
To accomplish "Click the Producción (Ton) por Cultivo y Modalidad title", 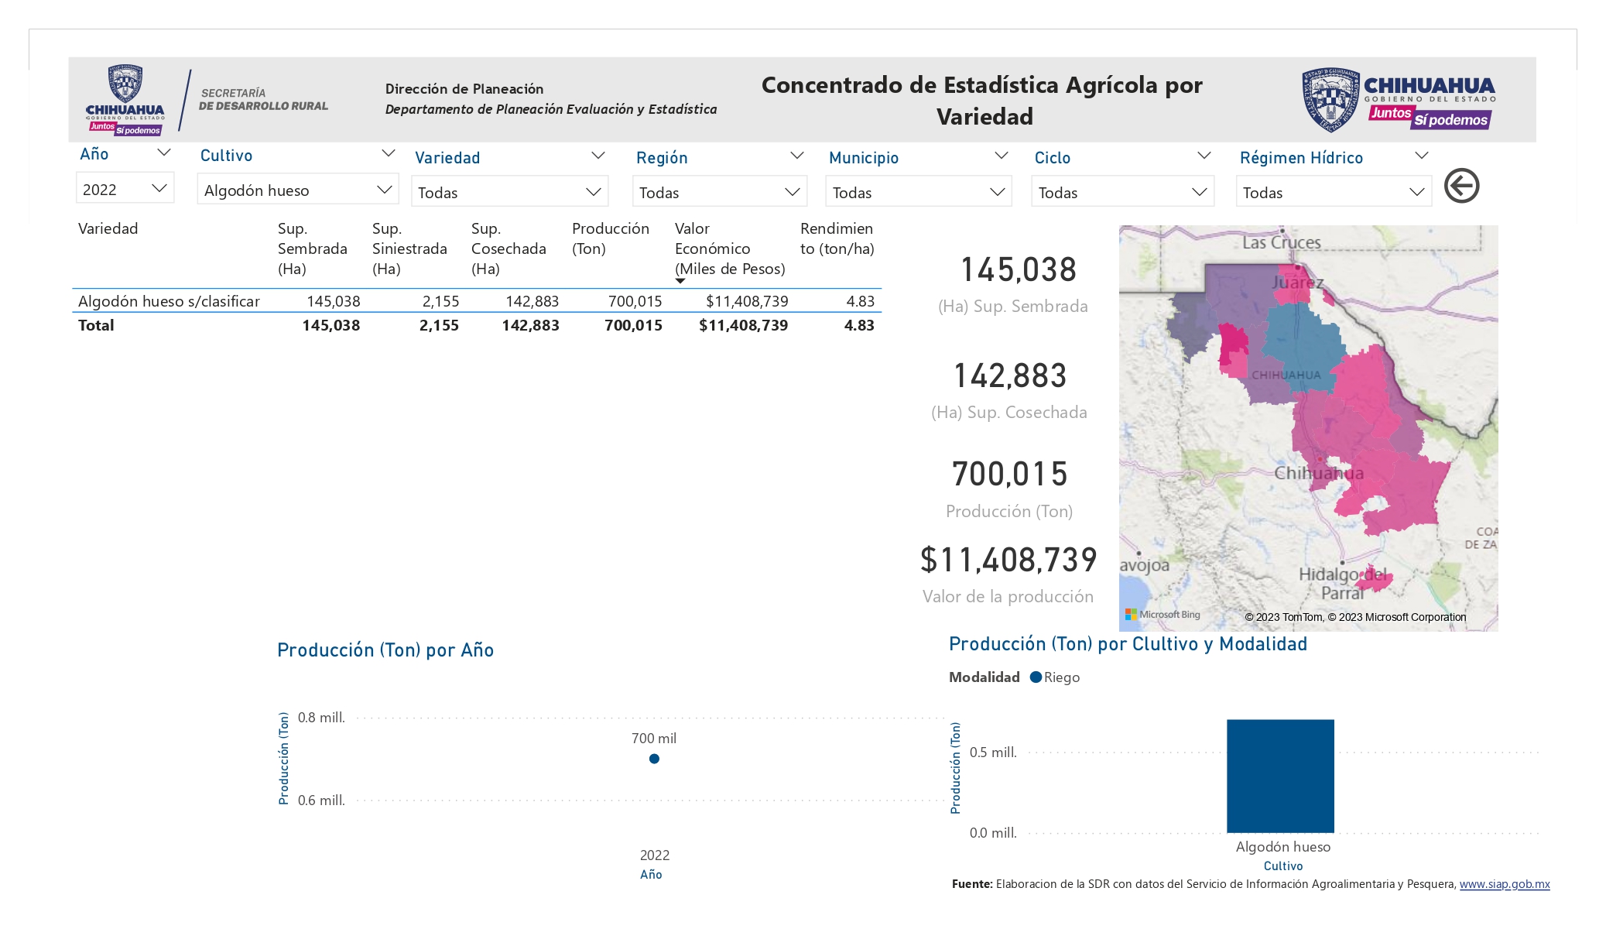I will (1128, 644).
